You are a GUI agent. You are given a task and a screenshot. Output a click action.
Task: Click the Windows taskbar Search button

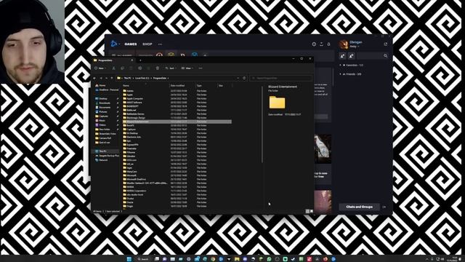pos(143,259)
